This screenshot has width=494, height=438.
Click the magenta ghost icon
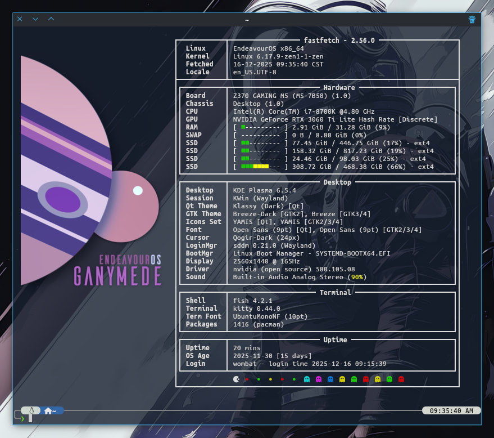[x=319, y=379]
